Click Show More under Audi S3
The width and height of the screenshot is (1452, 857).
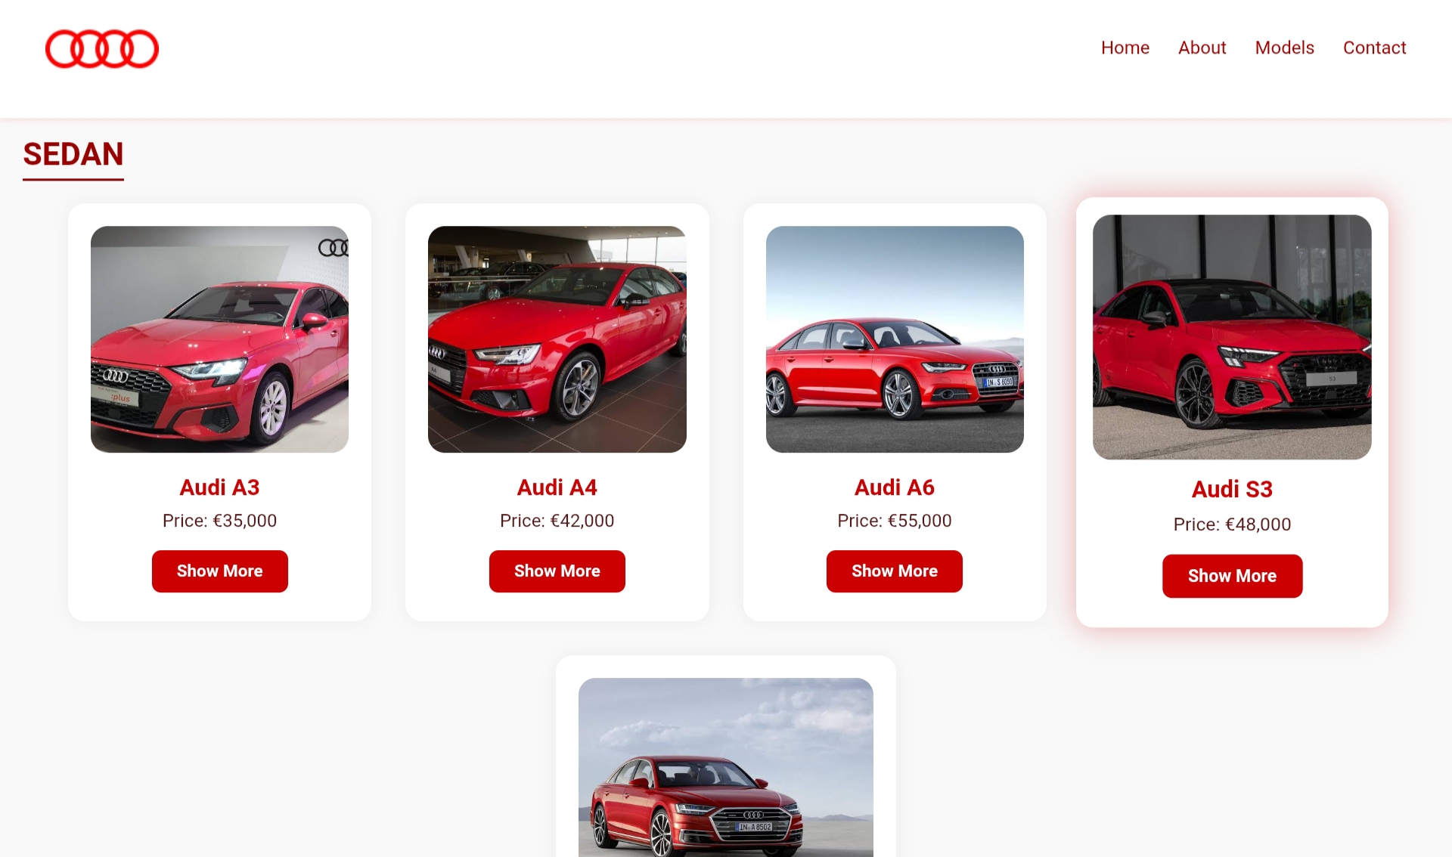pyautogui.click(x=1232, y=576)
